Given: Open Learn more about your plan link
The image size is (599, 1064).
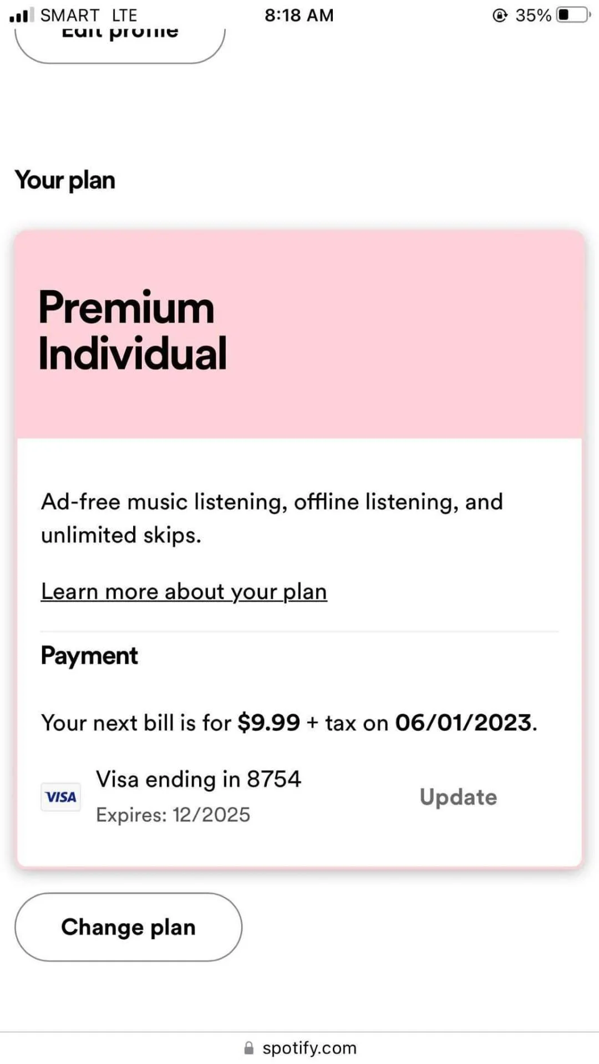Looking at the screenshot, I should (184, 591).
